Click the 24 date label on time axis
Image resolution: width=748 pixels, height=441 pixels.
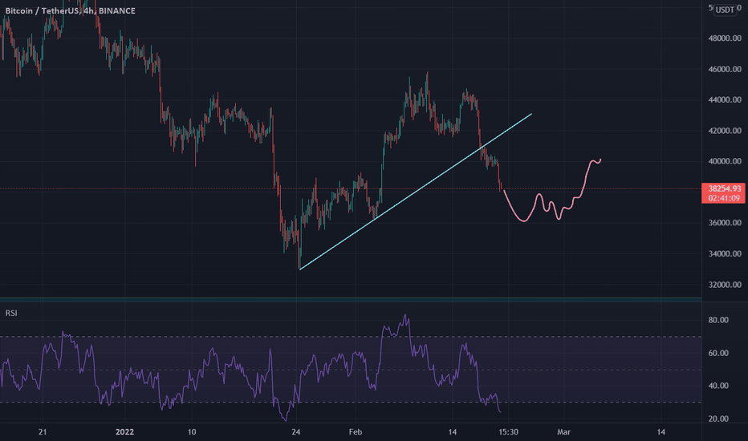pyautogui.click(x=296, y=432)
